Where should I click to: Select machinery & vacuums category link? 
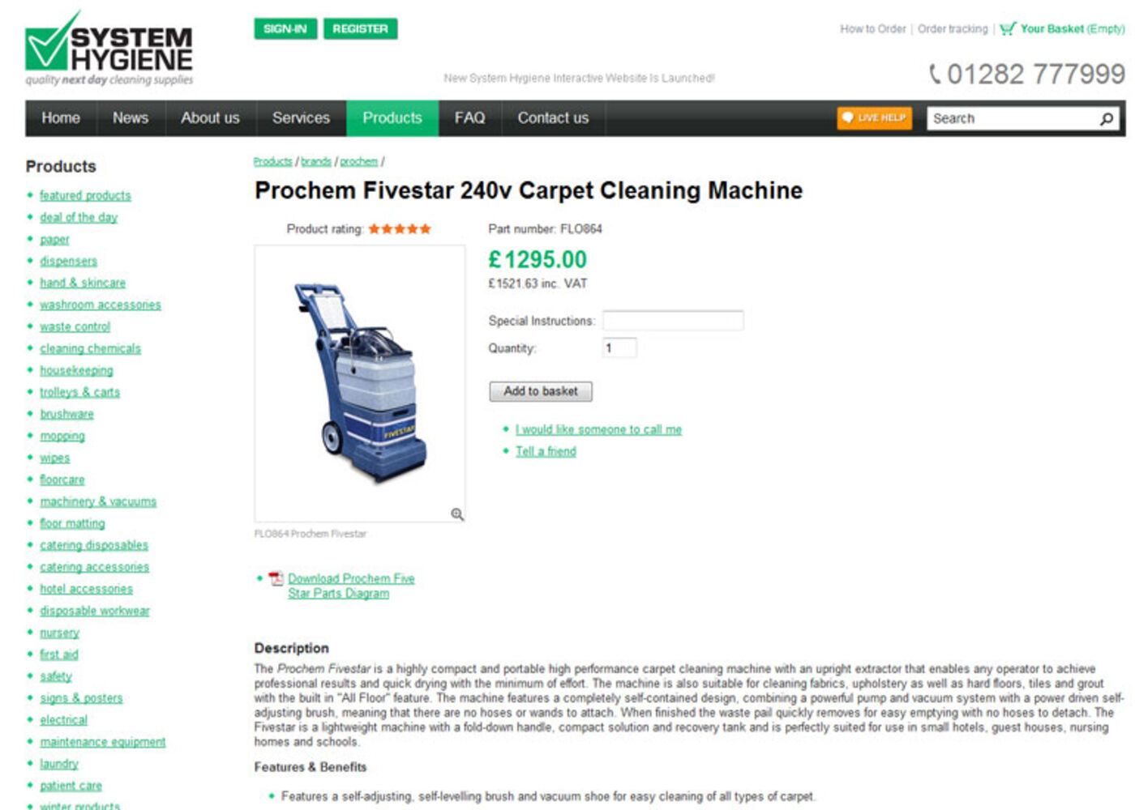[98, 501]
